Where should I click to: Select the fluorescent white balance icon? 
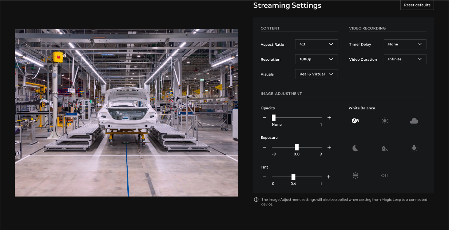click(355, 175)
